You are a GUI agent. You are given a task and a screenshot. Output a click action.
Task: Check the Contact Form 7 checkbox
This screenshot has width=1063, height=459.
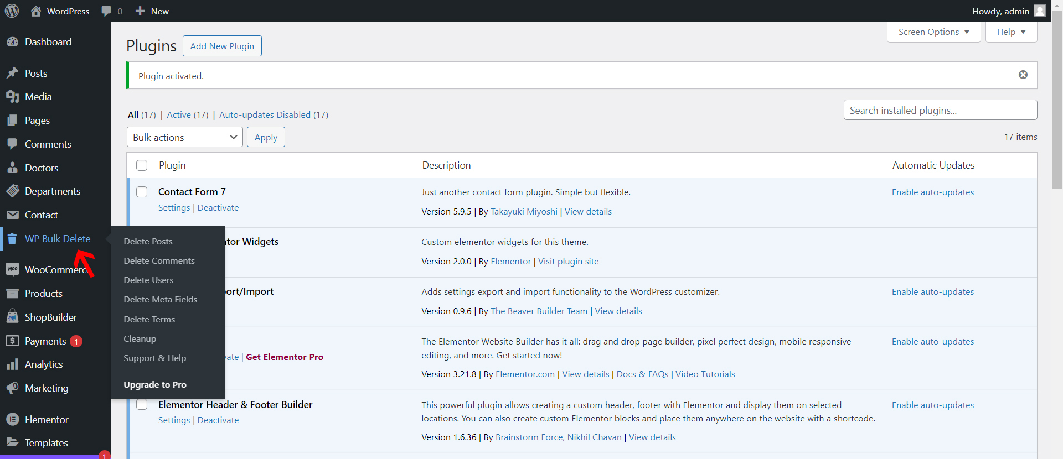pos(142,192)
